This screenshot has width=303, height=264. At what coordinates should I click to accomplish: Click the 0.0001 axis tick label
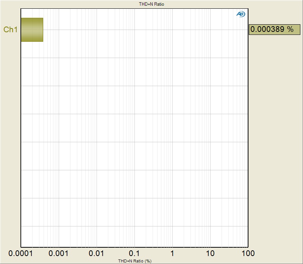20,253
